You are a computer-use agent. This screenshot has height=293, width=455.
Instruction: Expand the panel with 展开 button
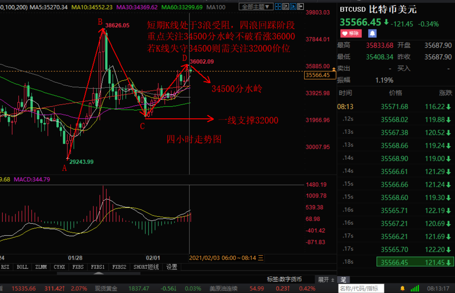pyautogui.click(x=326, y=279)
